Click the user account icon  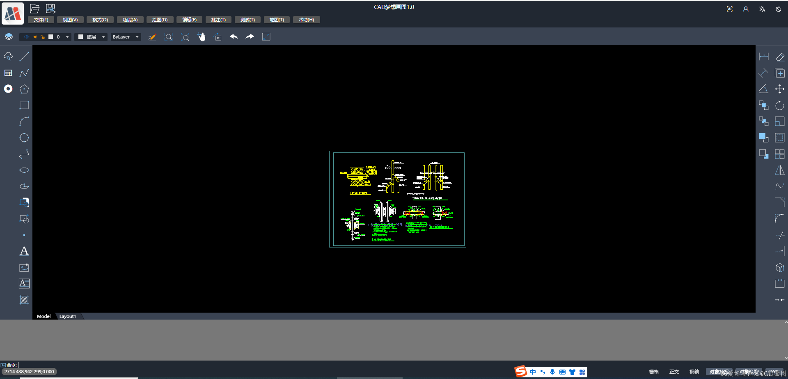[746, 9]
